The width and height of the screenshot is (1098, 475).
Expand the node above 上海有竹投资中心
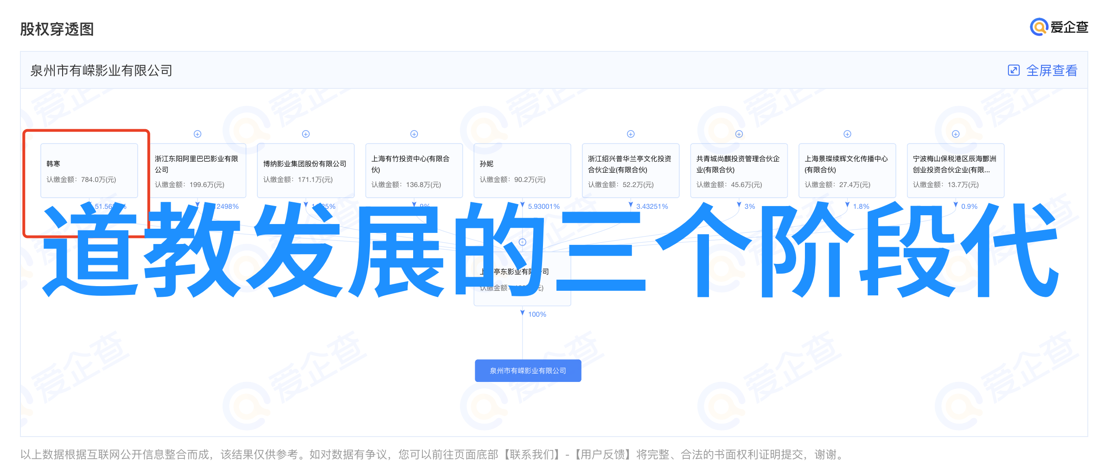tap(415, 134)
